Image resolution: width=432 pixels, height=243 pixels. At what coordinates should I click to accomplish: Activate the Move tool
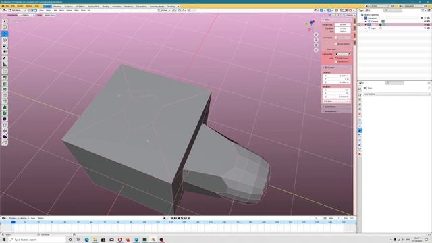point(5,34)
